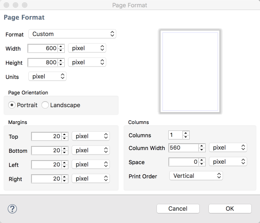Click the Left margin input field

pyautogui.click(x=47, y=165)
